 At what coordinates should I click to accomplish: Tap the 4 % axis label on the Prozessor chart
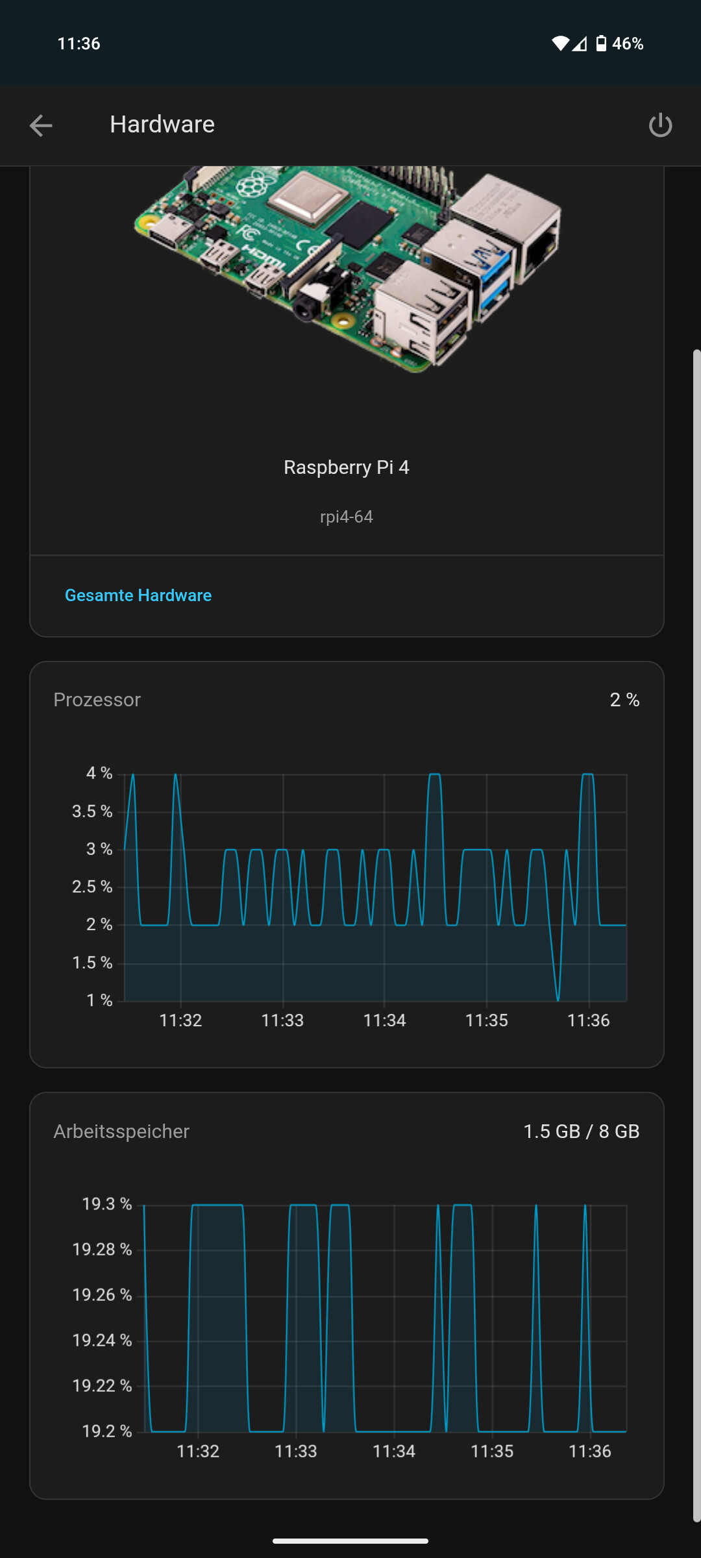click(99, 773)
